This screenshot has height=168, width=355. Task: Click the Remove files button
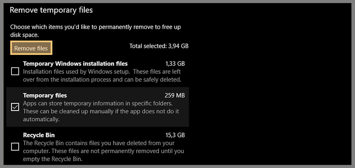click(x=31, y=48)
